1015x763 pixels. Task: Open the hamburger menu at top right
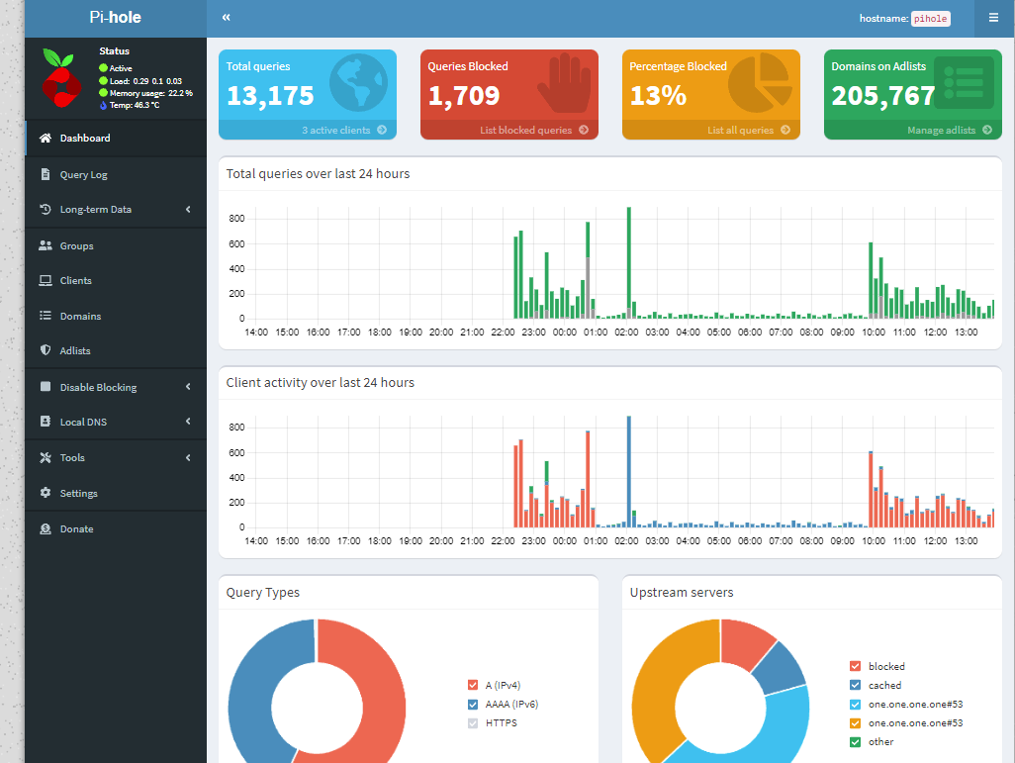point(993,18)
